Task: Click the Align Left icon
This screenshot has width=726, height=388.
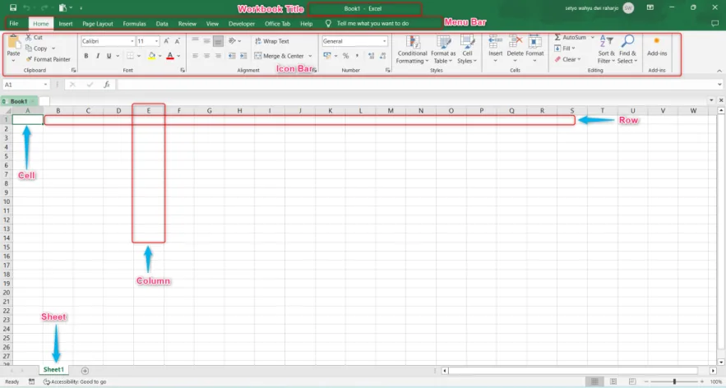Action: [x=195, y=56]
